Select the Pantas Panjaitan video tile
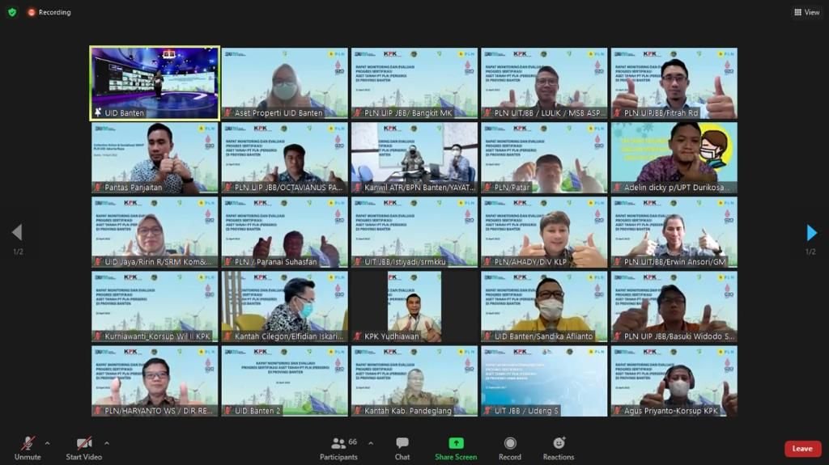Image resolution: width=829 pixels, height=465 pixels. pos(155,158)
